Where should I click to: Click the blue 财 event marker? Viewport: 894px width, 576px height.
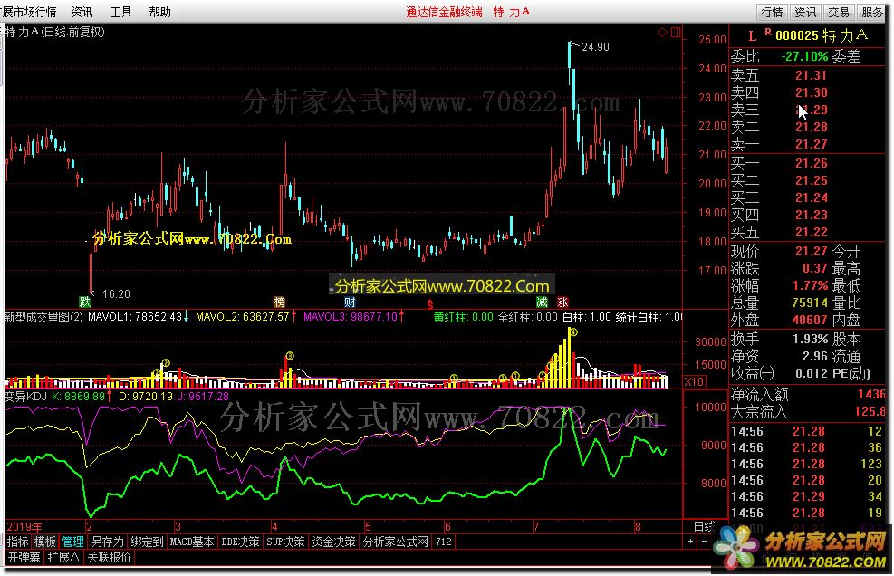[350, 302]
